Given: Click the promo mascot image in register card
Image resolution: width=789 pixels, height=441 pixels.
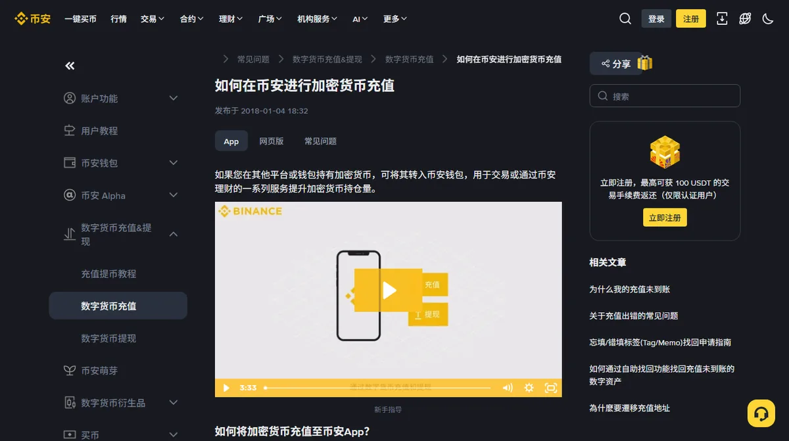Looking at the screenshot, I should pos(665,152).
